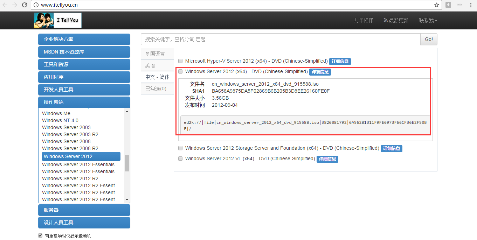Expand the 应用程序 category
The image size is (477, 240).
point(84,77)
